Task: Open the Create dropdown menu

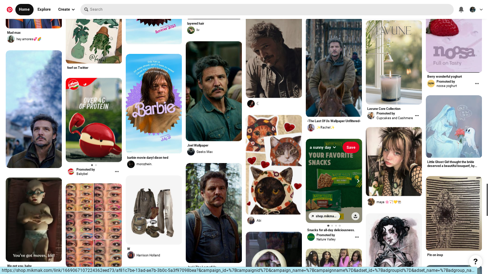Action: [66, 10]
